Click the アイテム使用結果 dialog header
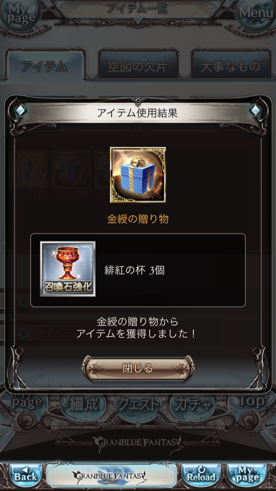The width and height of the screenshot is (276, 491). pyautogui.click(x=138, y=113)
